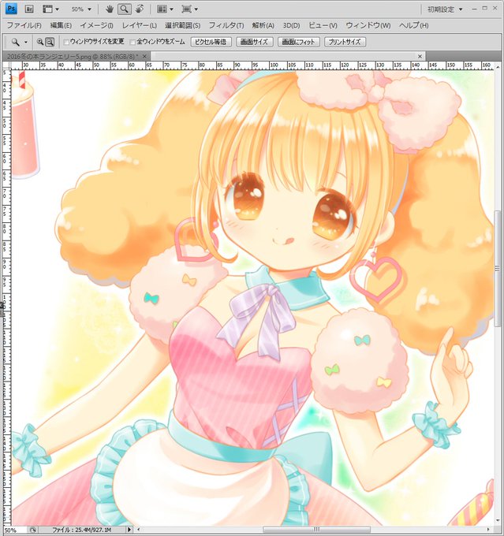504x536 pixels.
Task: Enable ウィンドウサイズを変更 checkbox
Action: [66, 42]
